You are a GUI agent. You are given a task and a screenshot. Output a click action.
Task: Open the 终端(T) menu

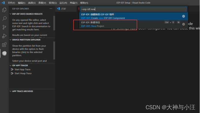[x=74, y=3]
